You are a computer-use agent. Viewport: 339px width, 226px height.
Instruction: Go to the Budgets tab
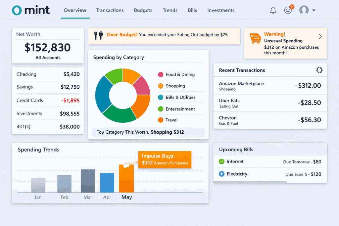pyautogui.click(x=143, y=10)
